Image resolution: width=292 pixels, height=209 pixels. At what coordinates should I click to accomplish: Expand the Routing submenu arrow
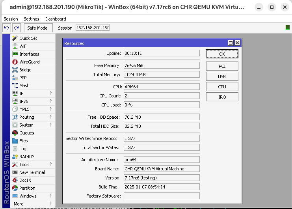point(51,117)
